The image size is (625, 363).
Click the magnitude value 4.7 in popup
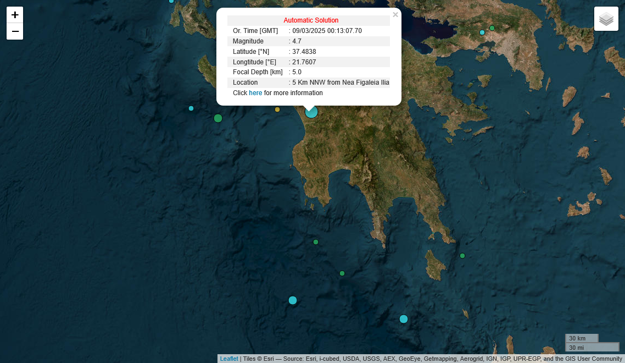297,41
